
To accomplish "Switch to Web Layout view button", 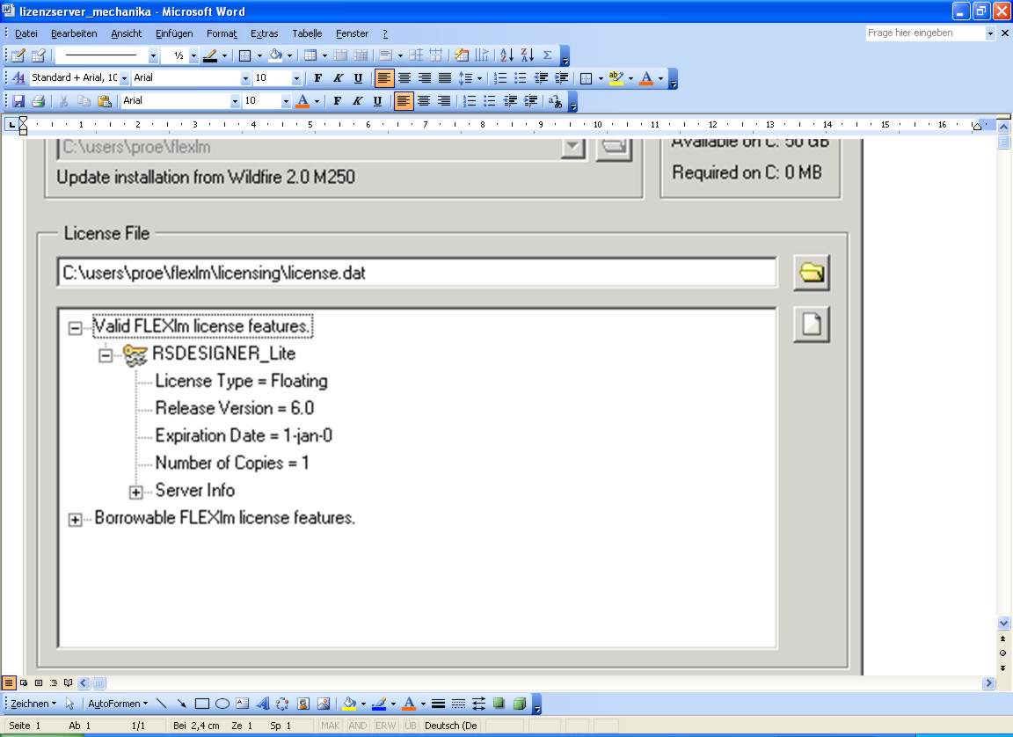I will pyautogui.click(x=24, y=682).
